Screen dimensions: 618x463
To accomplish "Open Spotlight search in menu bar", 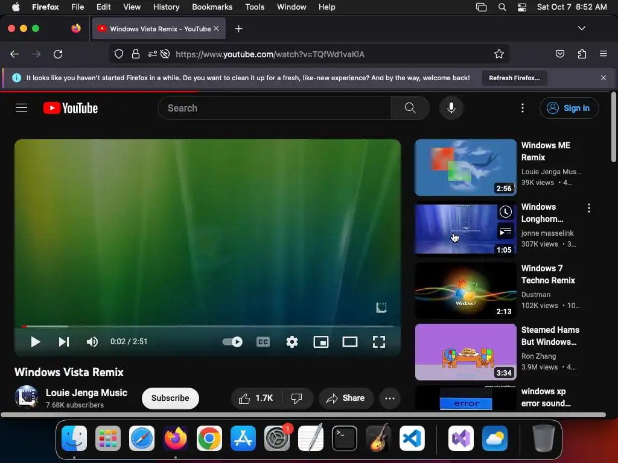I will click(502, 7).
